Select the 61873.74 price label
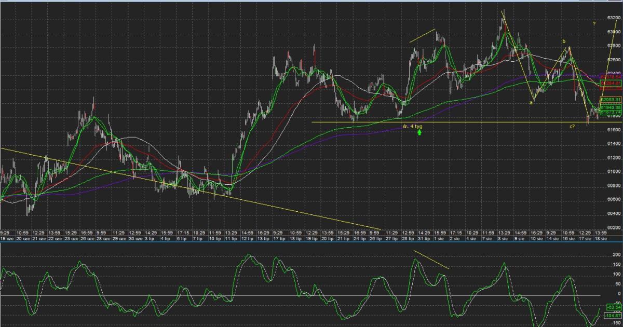The height and width of the screenshot is (327, 623). click(x=611, y=112)
